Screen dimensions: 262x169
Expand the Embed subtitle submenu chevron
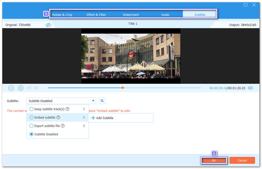click(x=84, y=117)
